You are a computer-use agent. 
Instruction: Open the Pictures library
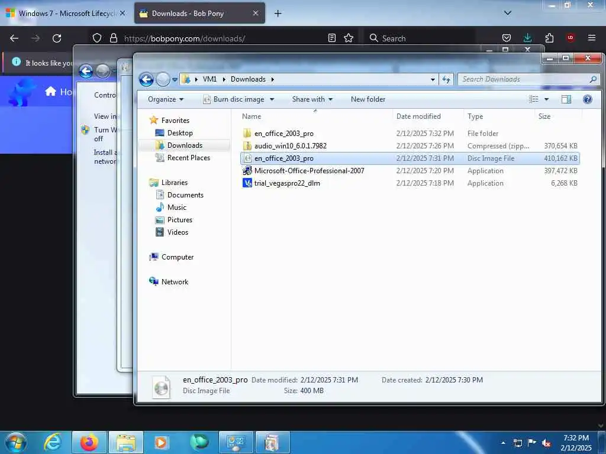pos(180,220)
